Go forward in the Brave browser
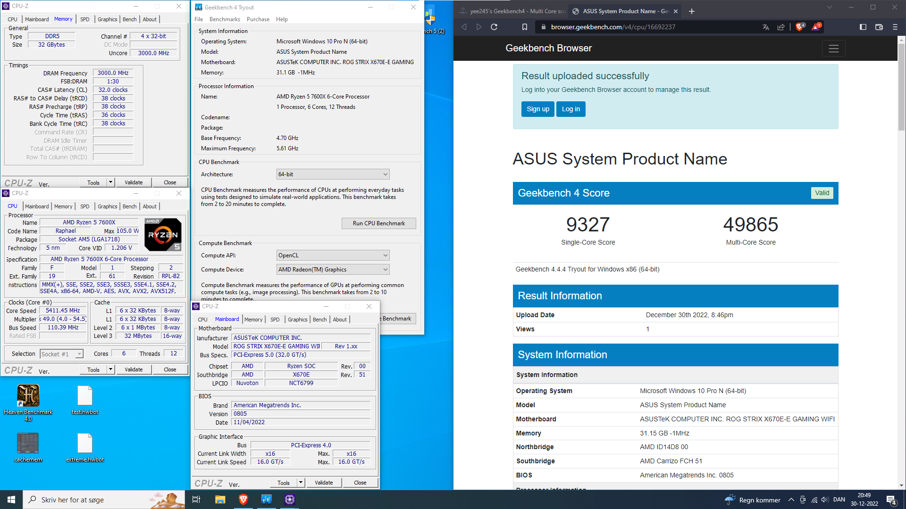The width and height of the screenshot is (906, 509). (x=479, y=27)
